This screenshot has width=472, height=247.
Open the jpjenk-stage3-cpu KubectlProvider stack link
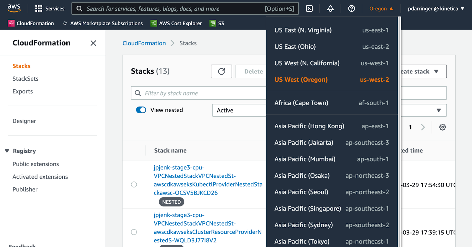[x=208, y=180]
